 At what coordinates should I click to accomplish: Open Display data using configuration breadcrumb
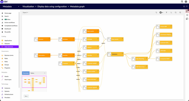click(52, 7)
